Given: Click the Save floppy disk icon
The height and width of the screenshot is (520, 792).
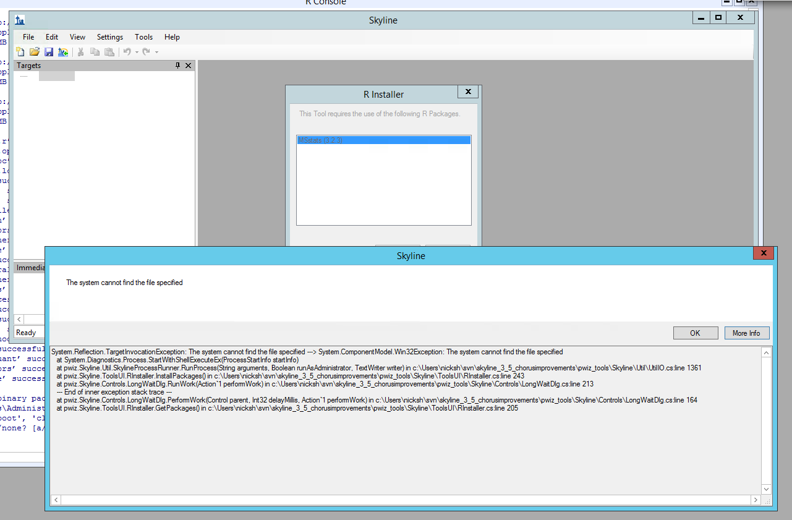Looking at the screenshot, I should point(49,53).
